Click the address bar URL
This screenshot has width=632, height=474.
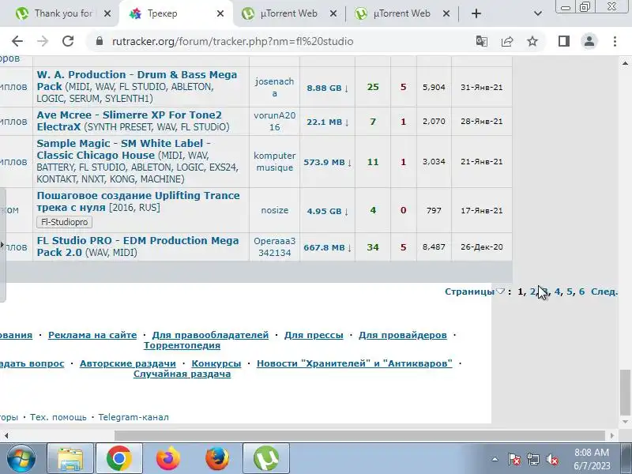click(232, 42)
